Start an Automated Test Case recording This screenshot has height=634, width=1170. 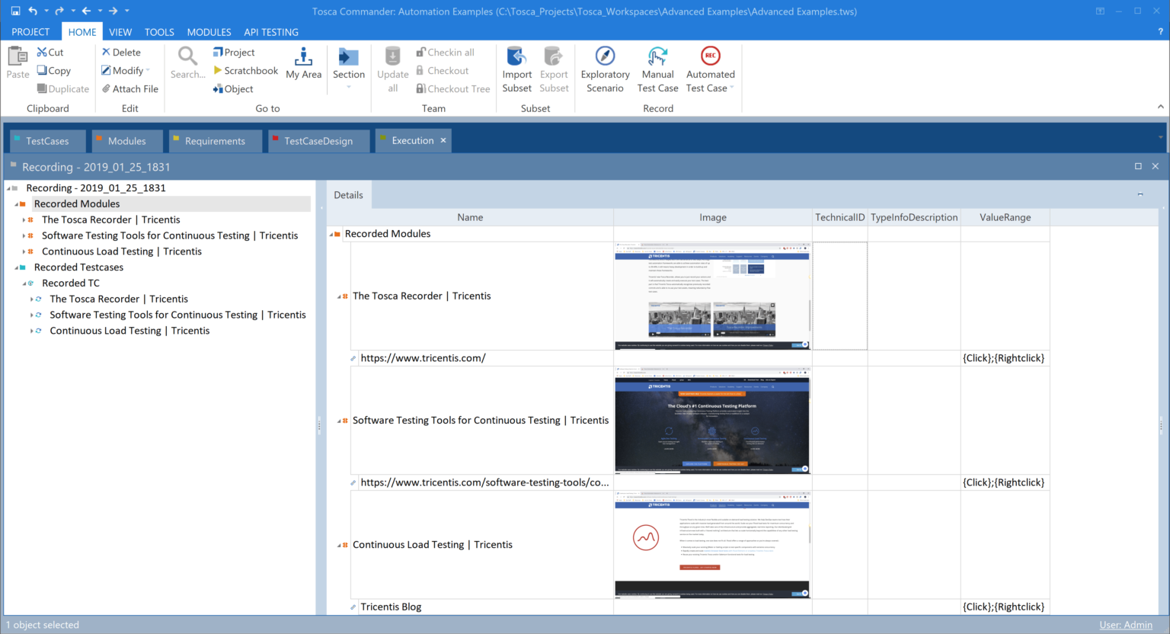click(709, 69)
